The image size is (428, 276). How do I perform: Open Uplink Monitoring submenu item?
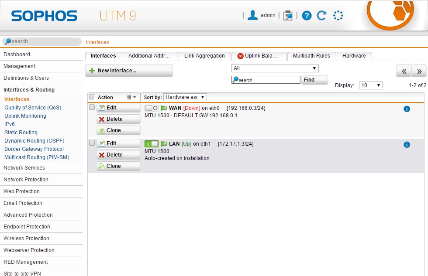pyautogui.click(x=25, y=116)
